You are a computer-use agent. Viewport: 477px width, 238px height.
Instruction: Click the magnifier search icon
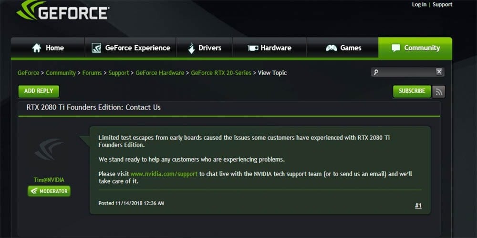pos(376,72)
